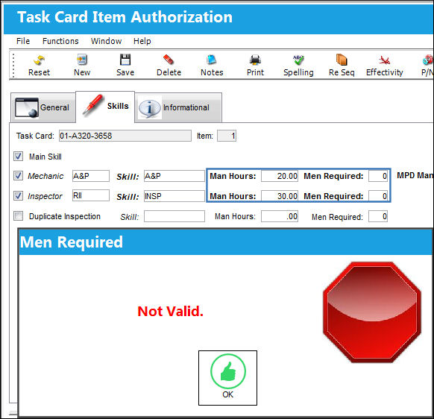434x419 pixels.
Task: Click the Inspector Skill field INSP
Action: (174, 196)
